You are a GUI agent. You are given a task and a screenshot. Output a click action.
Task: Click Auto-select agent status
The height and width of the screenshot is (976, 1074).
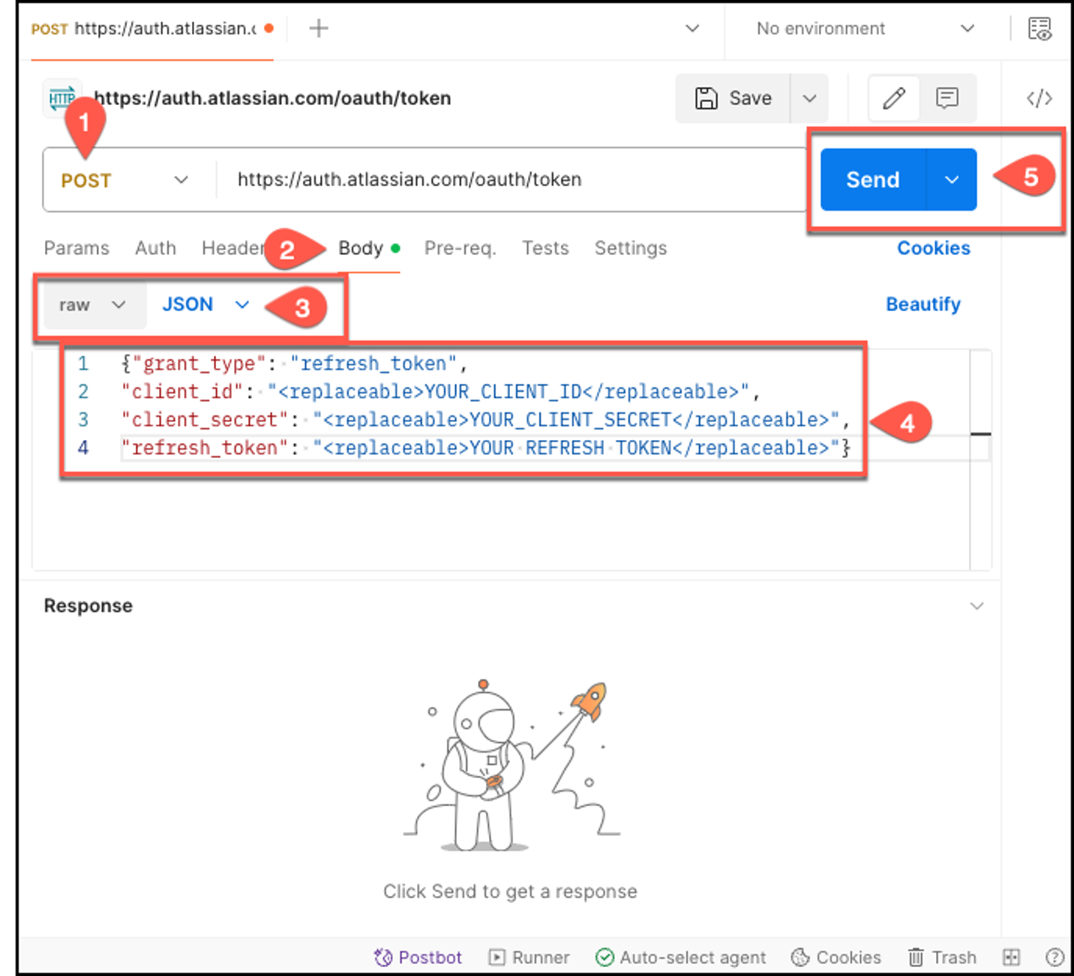coord(680,957)
